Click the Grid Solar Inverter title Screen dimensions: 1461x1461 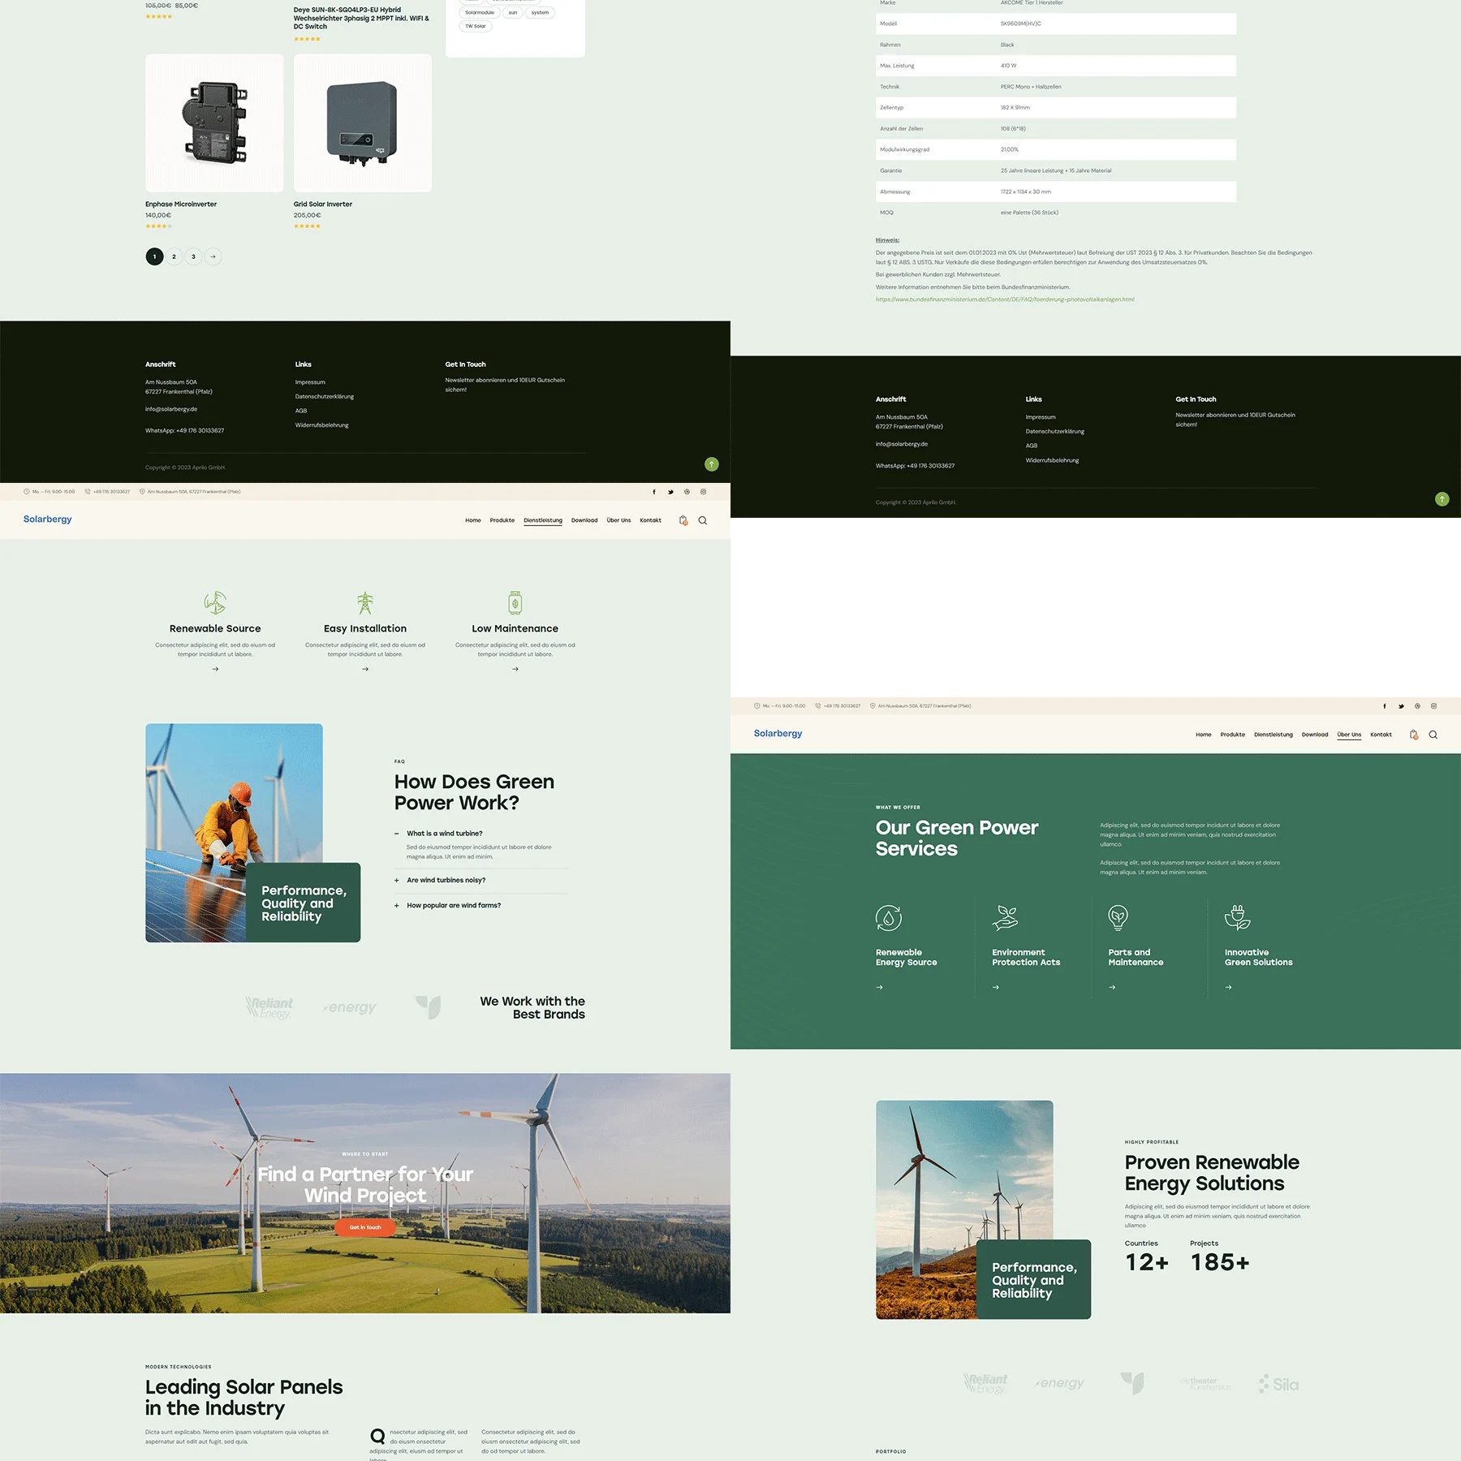coord(323,205)
